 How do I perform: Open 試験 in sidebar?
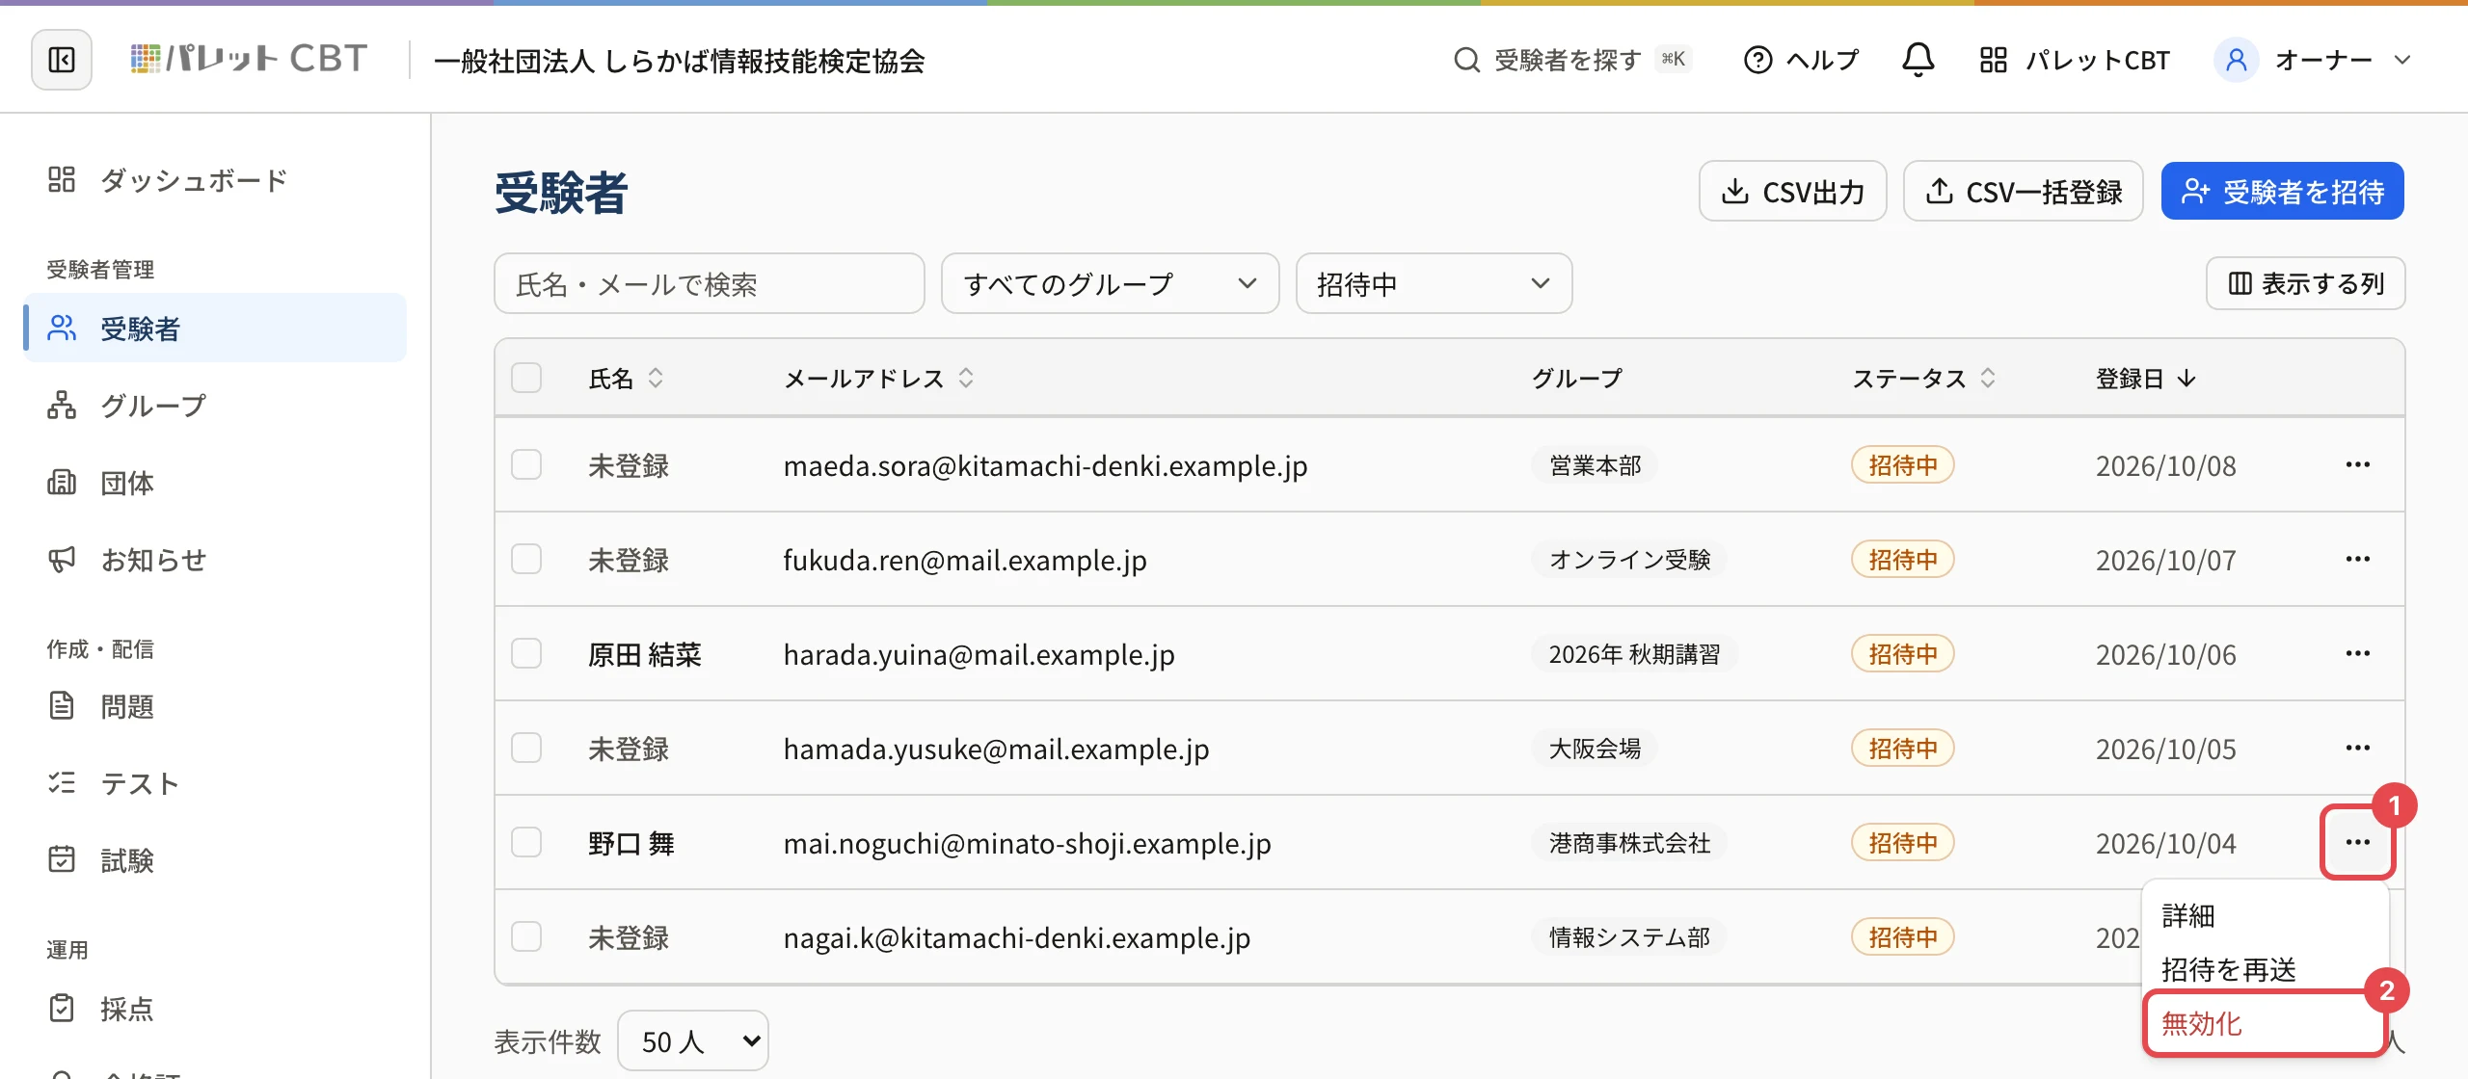point(215,860)
